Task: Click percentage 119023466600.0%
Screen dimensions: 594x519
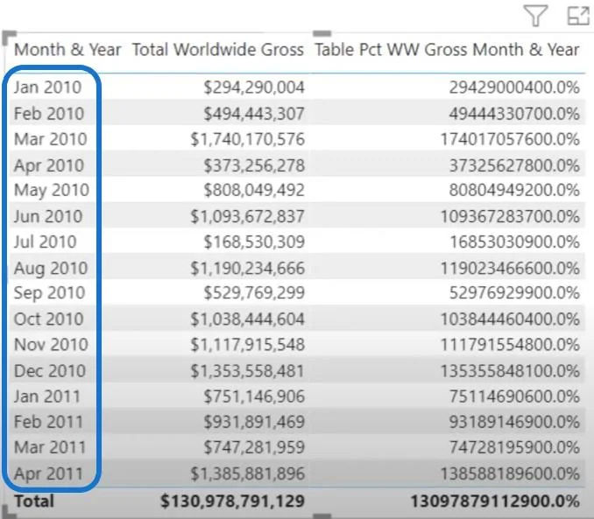Action: (510, 268)
